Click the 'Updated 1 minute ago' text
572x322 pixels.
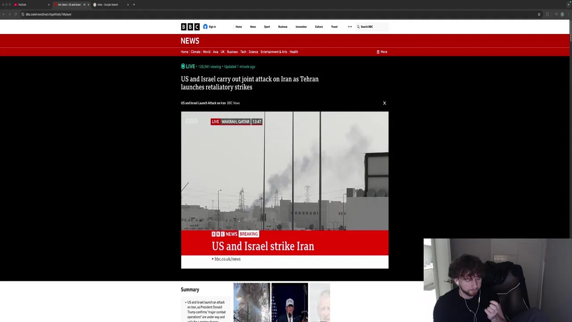pyautogui.click(x=240, y=67)
